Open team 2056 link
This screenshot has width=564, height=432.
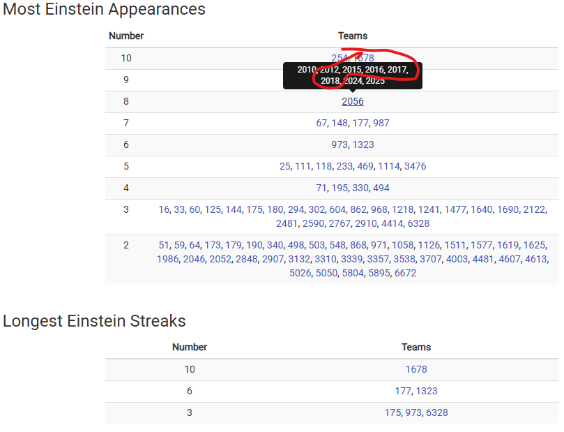[x=353, y=101]
